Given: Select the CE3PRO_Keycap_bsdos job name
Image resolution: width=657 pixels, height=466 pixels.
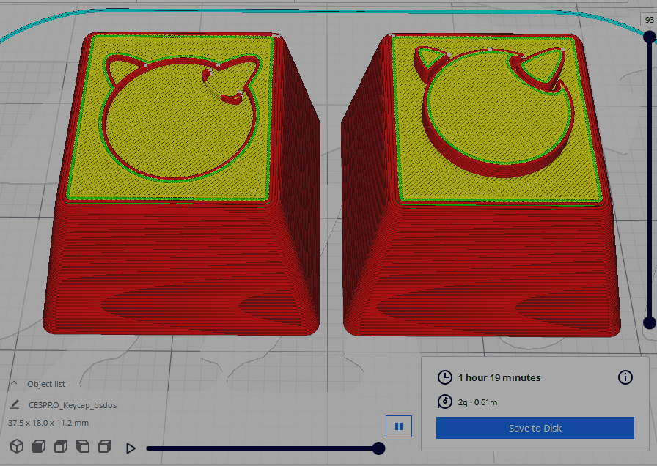Looking at the screenshot, I should 73,405.
